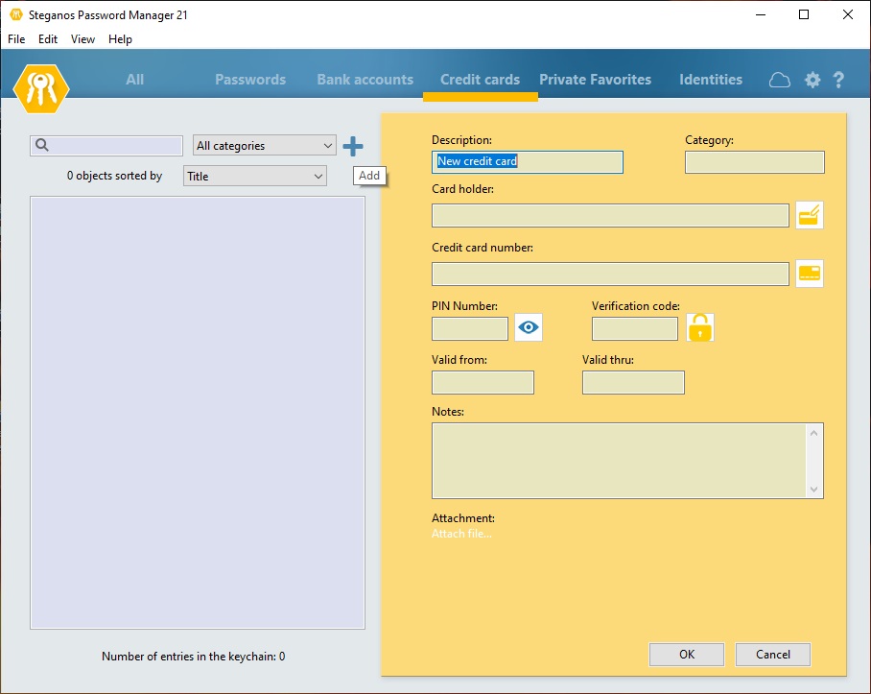Open the File menu

click(x=15, y=39)
